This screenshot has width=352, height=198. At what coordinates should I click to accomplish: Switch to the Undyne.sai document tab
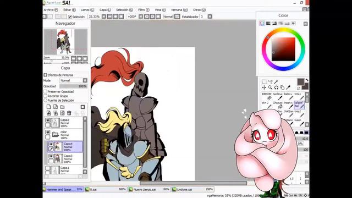pyautogui.click(x=193, y=189)
